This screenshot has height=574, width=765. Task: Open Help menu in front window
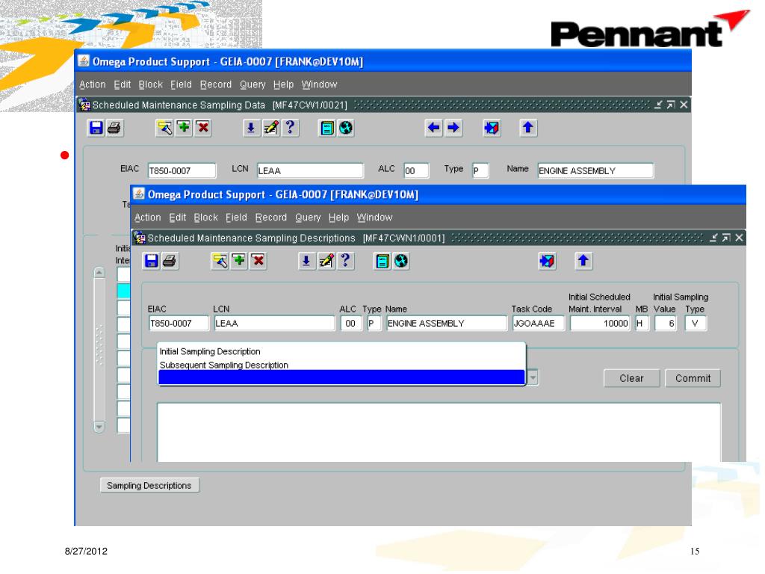[338, 217]
